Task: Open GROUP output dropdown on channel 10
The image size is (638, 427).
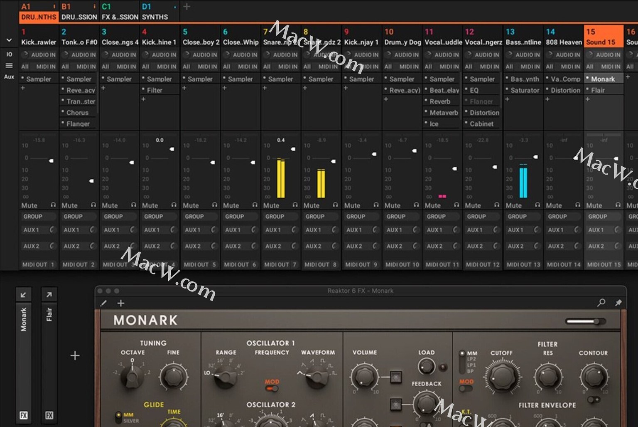Action: pos(402,217)
